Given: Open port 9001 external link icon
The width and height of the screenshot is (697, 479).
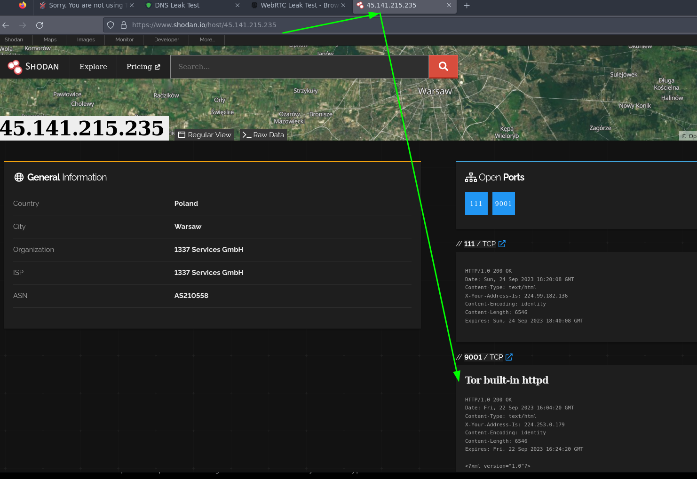Looking at the screenshot, I should (509, 357).
